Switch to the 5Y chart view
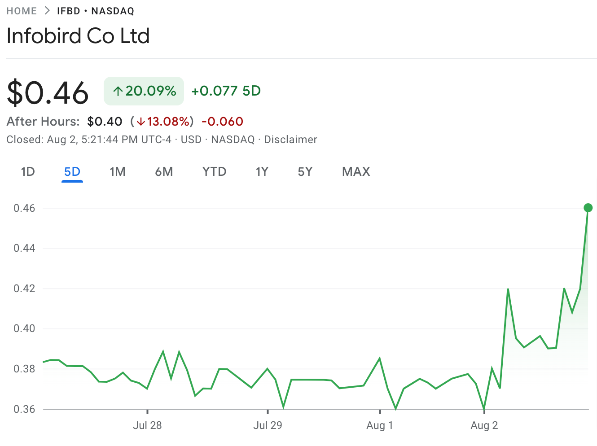Image resolution: width=597 pixels, height=446 pixels. (x=305, y=171)
